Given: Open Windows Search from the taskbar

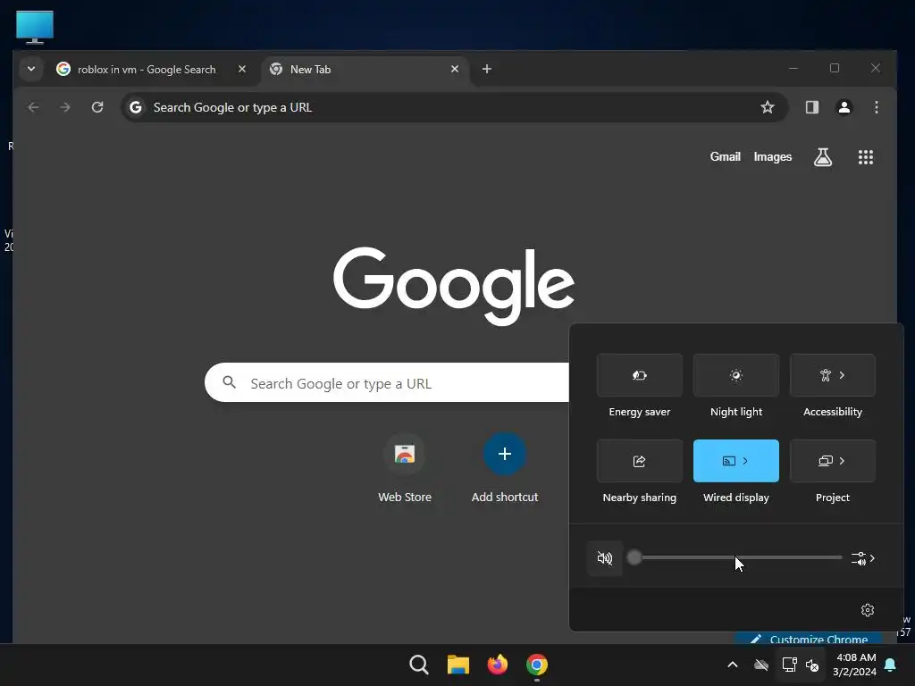Looking at the screenshot, I should (x=419, y=665).
